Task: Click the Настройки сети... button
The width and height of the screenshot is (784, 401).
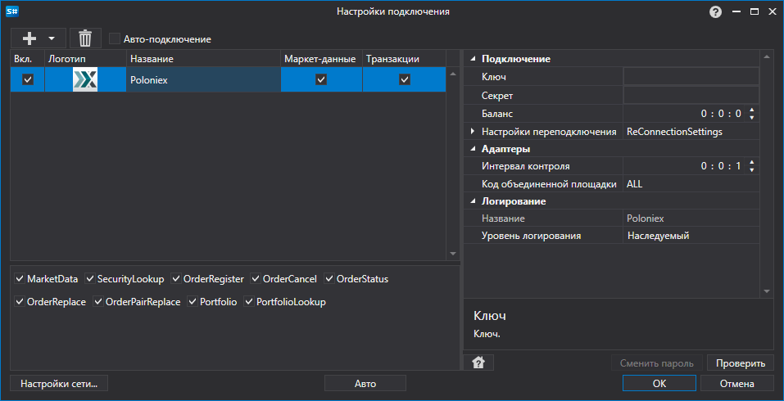Action: 59,384
